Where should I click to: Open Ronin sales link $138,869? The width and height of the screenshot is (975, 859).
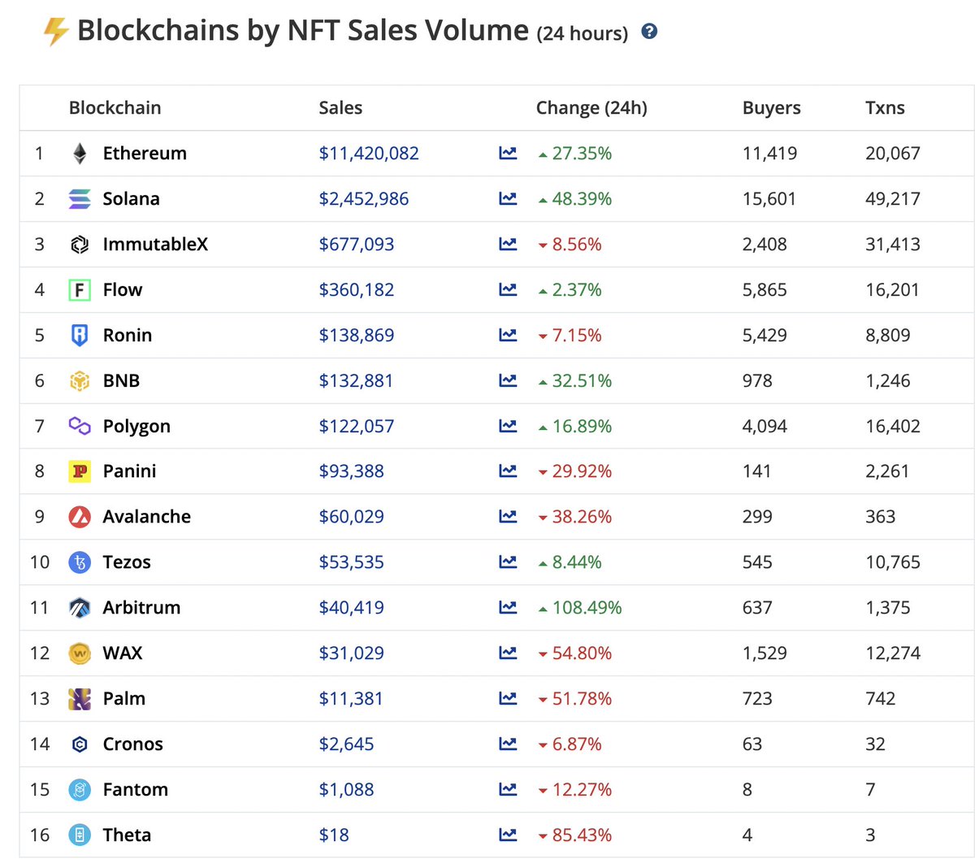pos(357,336)
